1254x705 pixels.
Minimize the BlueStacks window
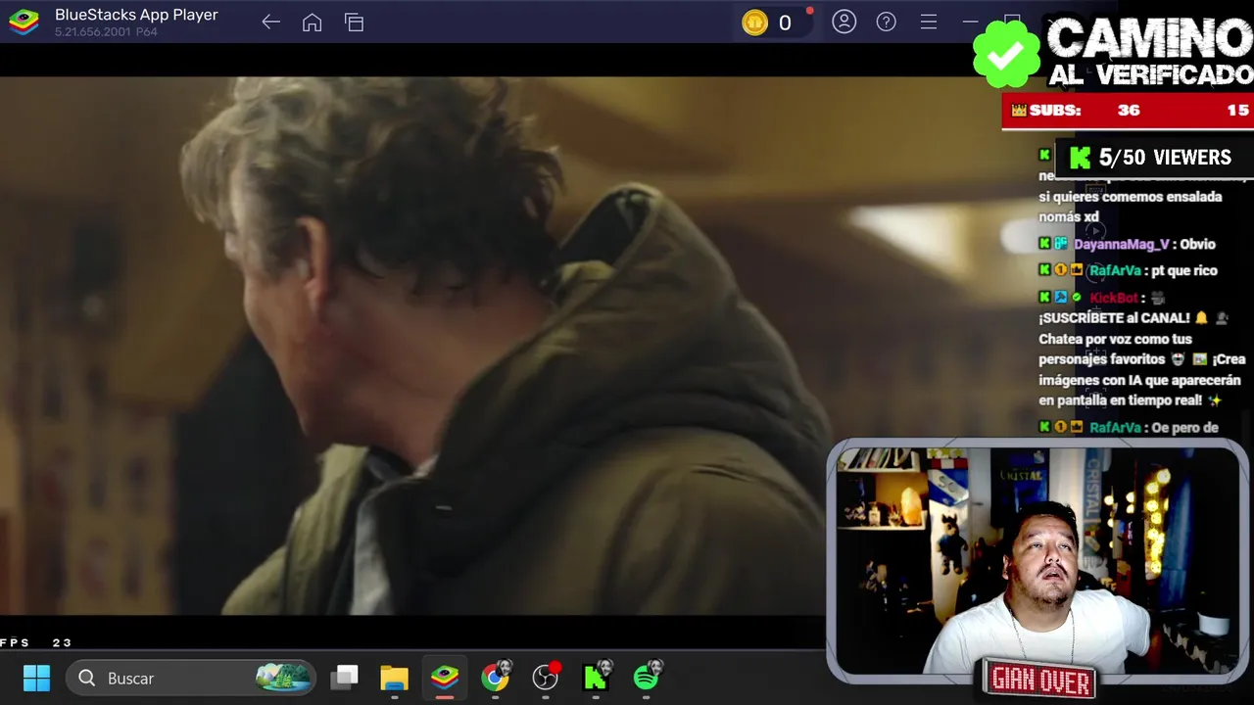point(970,22)
